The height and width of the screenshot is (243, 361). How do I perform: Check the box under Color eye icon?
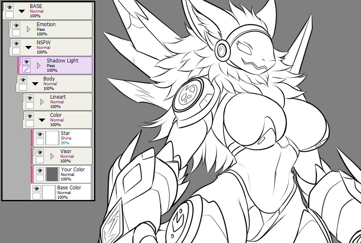coord(30,124)
